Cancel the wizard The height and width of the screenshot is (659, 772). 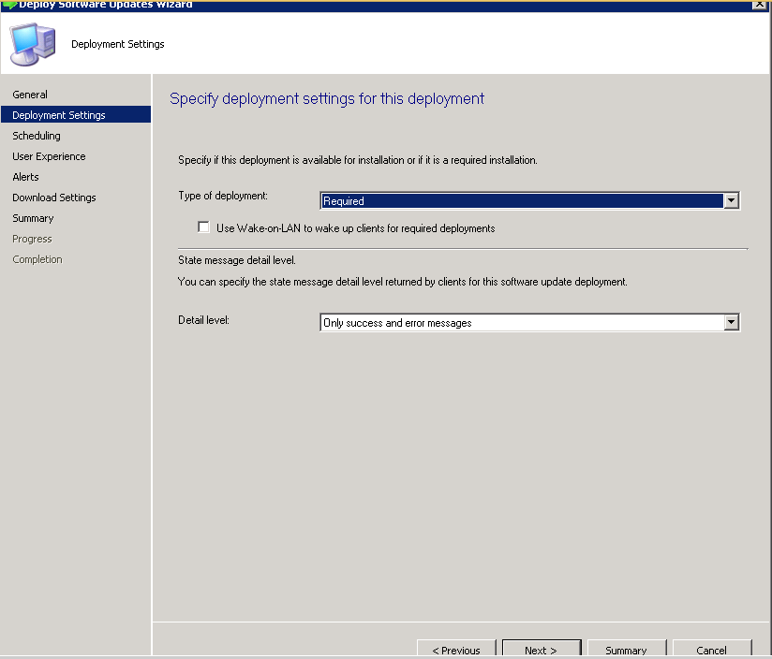712,649
